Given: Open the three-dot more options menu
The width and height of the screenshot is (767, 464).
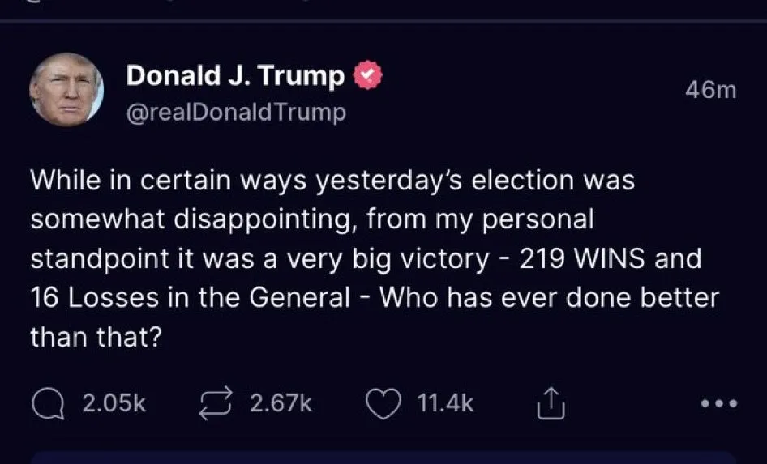Looking at the screenshot, I should pyautogui.click(x=719, y=403).
